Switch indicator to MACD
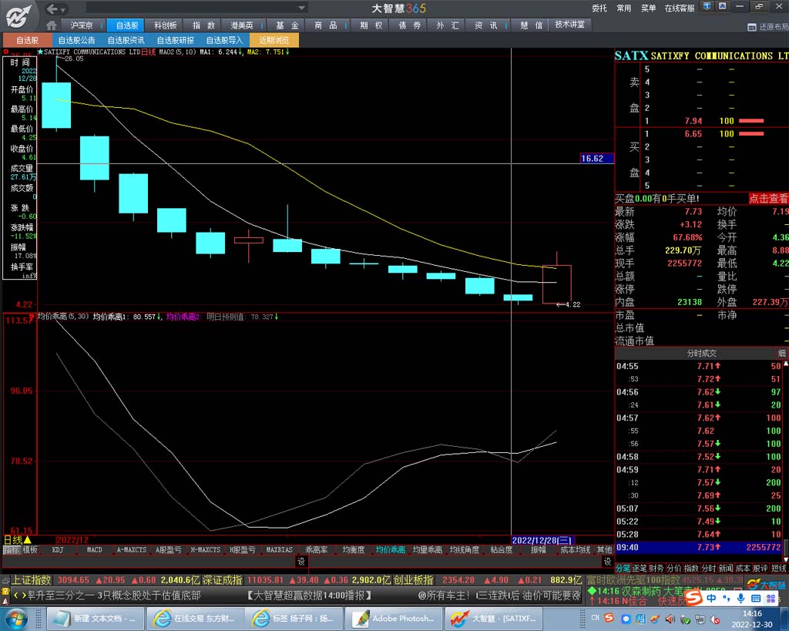This screenshot has width=789, height=631. point(94,550)
